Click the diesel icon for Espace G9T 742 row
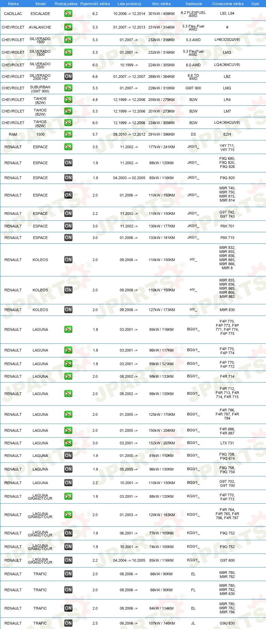Viewport: 266px width, 629px height. point(68,214)
